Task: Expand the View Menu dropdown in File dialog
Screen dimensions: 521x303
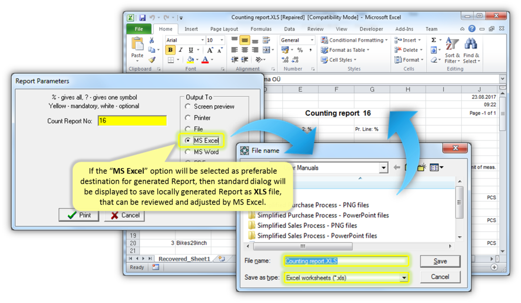Action: click(x=441, y=168)
